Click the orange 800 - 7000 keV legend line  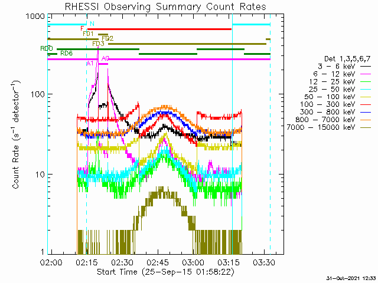pyautogui.click(x=366, y=120)
